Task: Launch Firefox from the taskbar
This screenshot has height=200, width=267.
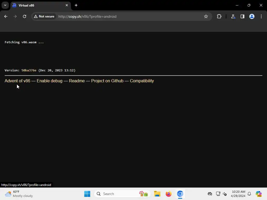Action: 169,194
